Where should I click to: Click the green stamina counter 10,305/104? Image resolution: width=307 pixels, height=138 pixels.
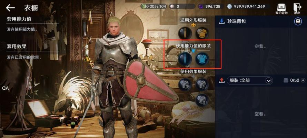(153, 7)
